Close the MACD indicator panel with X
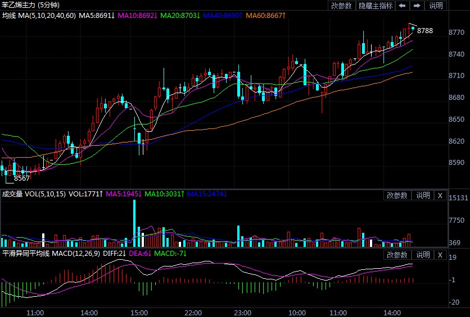 [x=440, y=255]
